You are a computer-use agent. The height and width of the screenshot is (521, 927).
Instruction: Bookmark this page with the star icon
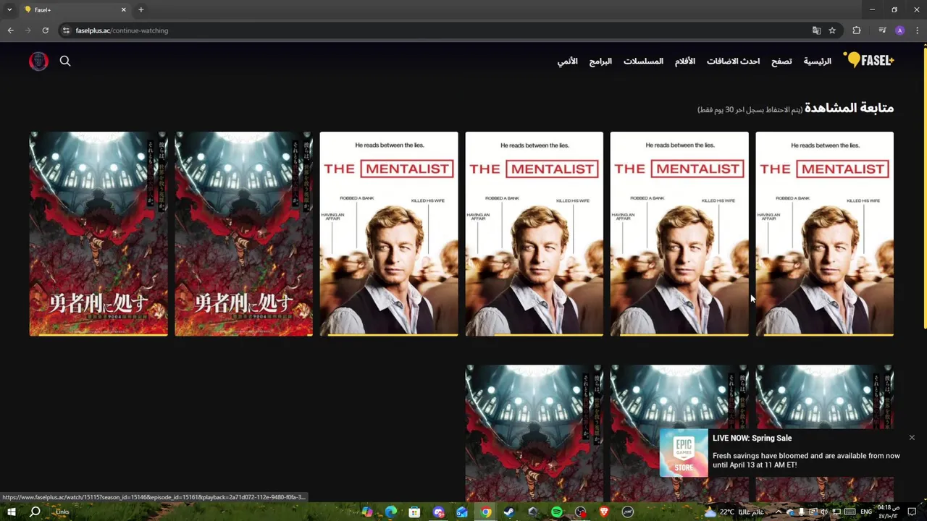(x=832, y=30)
